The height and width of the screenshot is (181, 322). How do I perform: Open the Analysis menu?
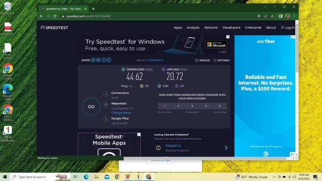tap(193, 28)
